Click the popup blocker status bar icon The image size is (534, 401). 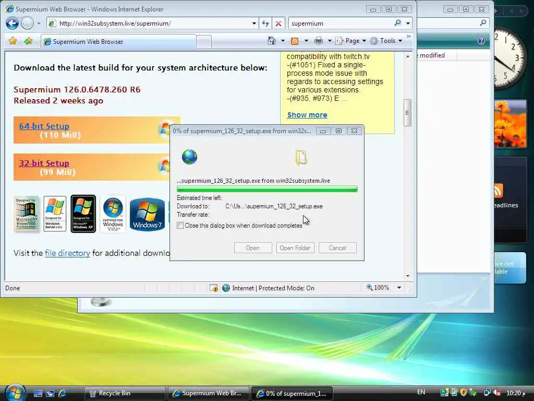213,288
